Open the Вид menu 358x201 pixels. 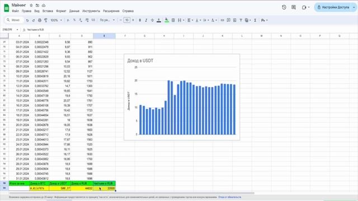[x=37, y=11]
